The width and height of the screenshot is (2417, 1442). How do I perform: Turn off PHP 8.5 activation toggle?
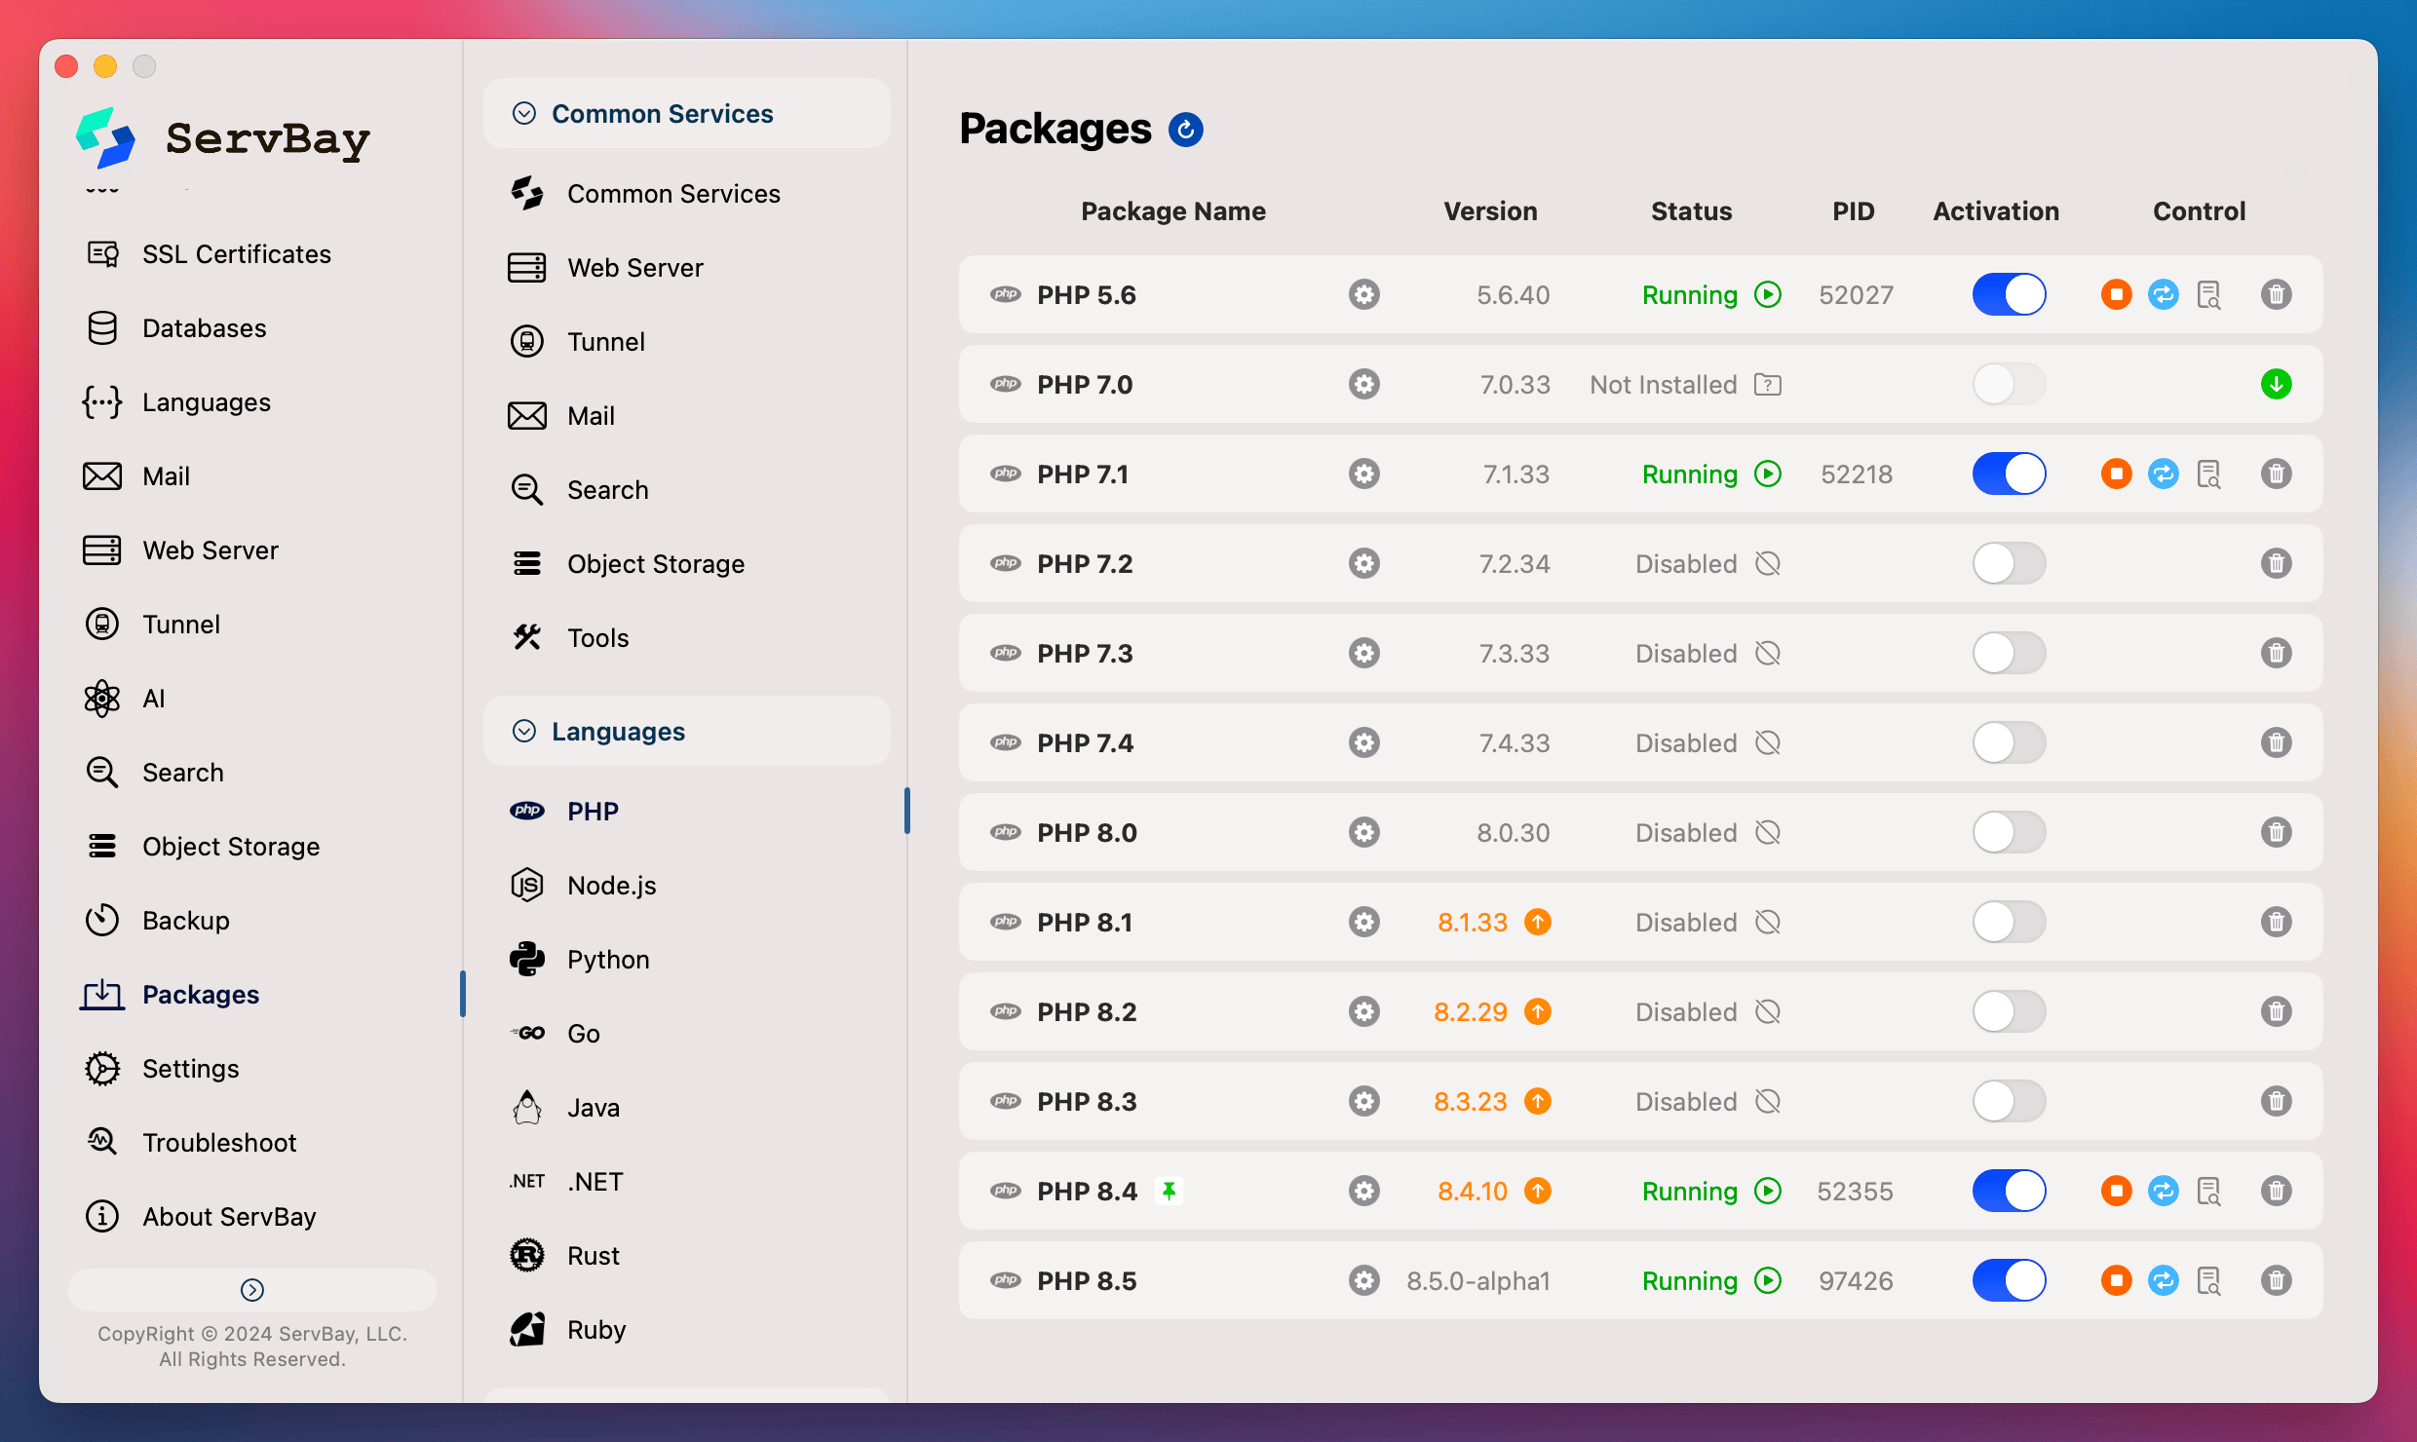coord(2009,1280)
